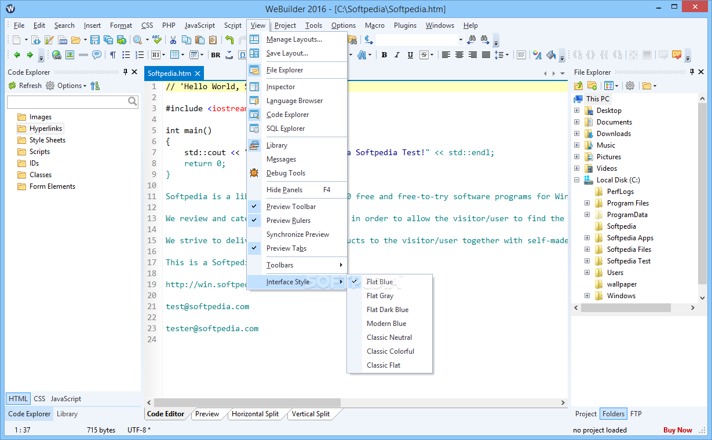The width and height of the screenshot is (712, 440).
Task: Click the new PHP file icon
Action: click(63, 40)
